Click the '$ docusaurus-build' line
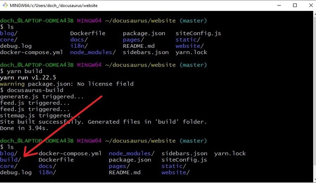The height and width of the screenshot is (183, 316). coord(32,90)
